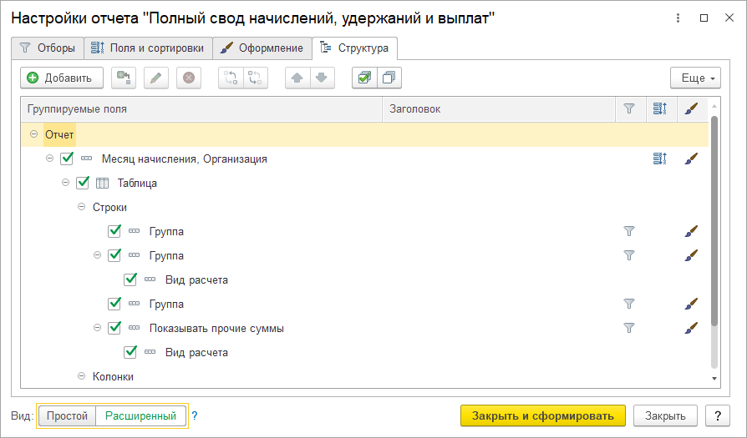Click sorting icon on Месяц начисления row
This screenshot has width=747, height=438.
tap(659, 159)
